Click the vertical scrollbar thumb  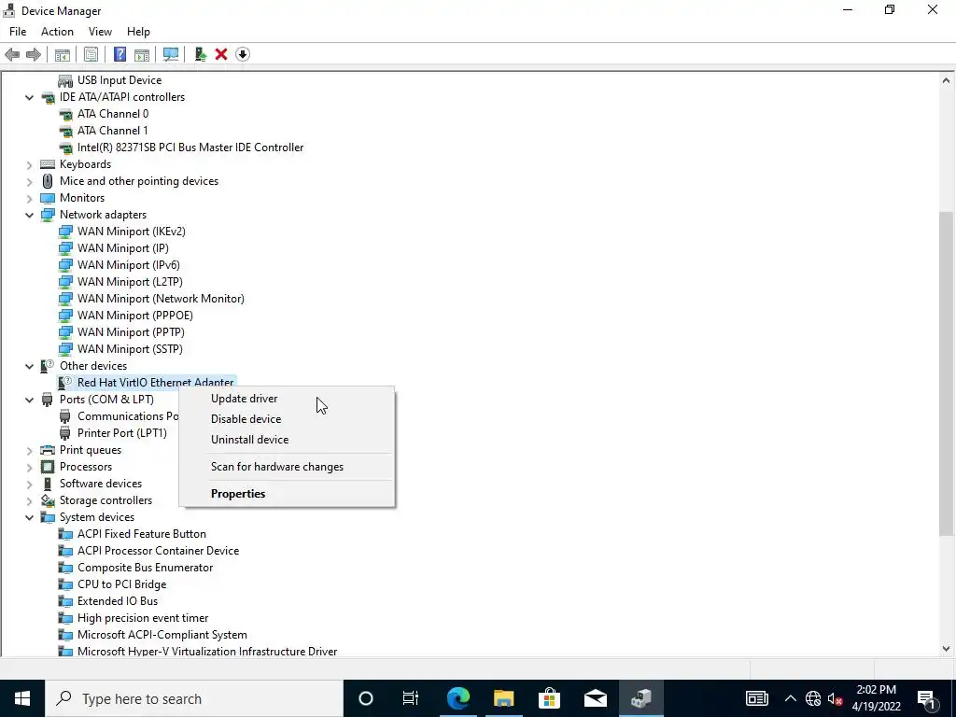pos(947,373)
